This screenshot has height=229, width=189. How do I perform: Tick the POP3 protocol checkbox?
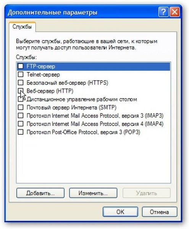pos(21,132)
